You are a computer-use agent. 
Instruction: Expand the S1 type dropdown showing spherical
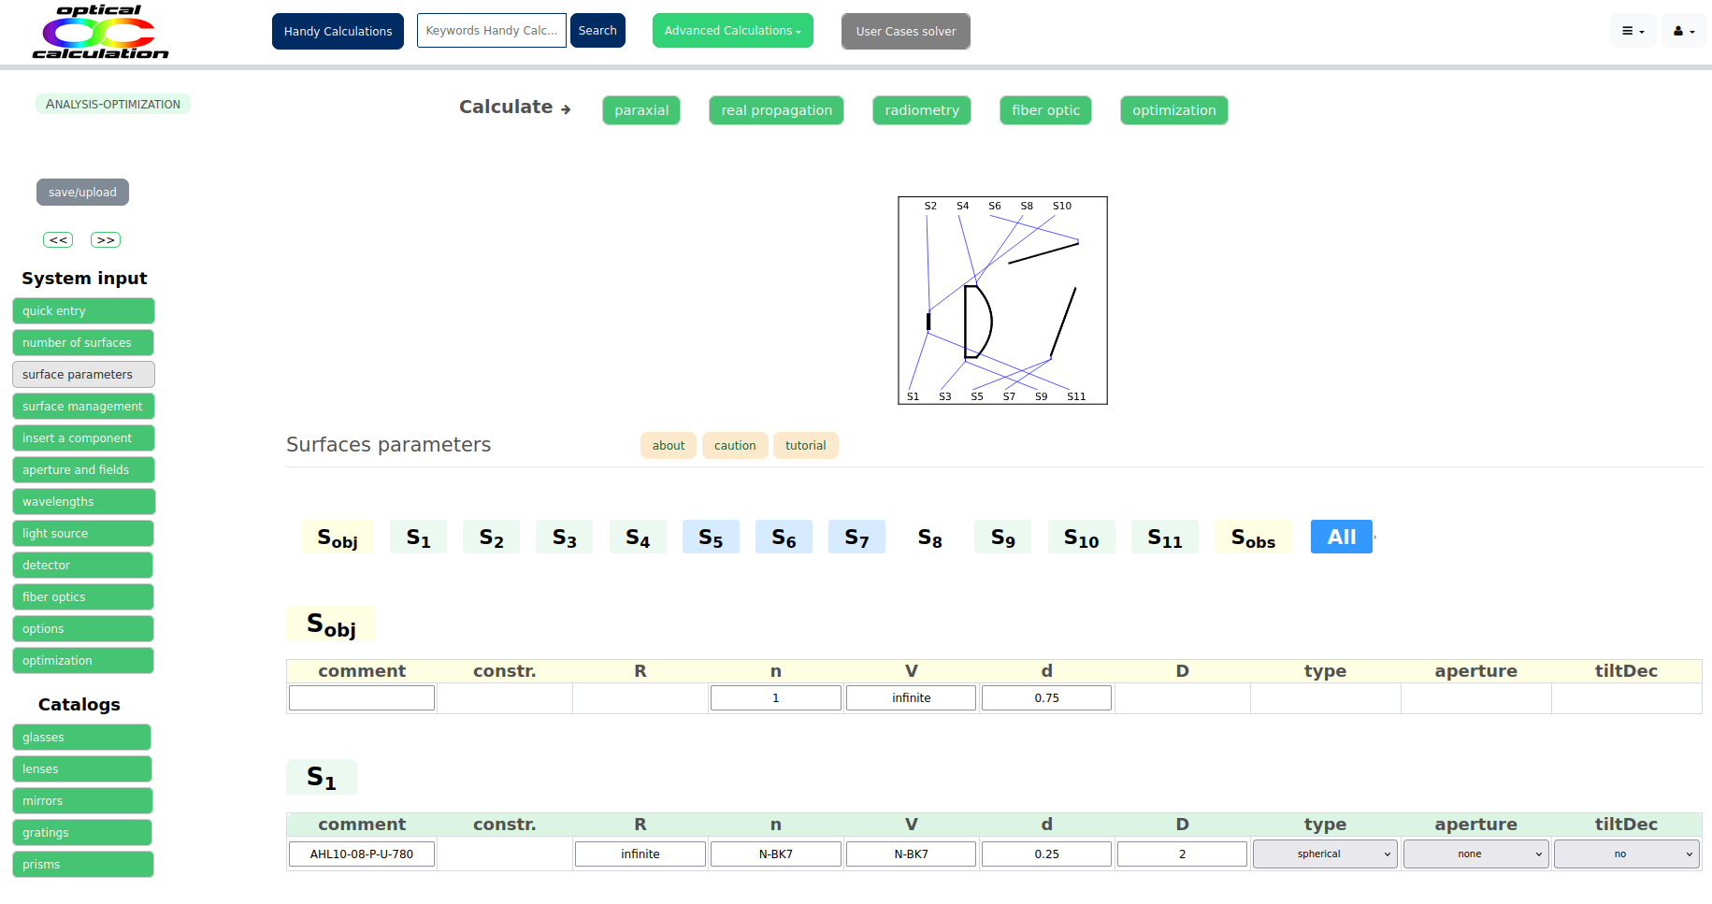pos(1325,854)
